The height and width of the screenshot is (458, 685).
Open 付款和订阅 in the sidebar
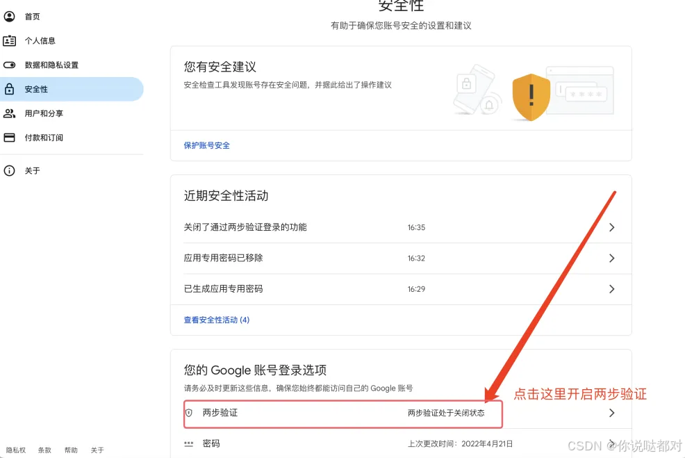click(72, 138)
